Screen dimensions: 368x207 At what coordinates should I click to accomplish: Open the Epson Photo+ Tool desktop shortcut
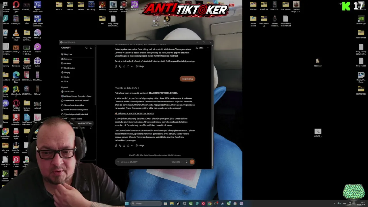pos(37,7)
